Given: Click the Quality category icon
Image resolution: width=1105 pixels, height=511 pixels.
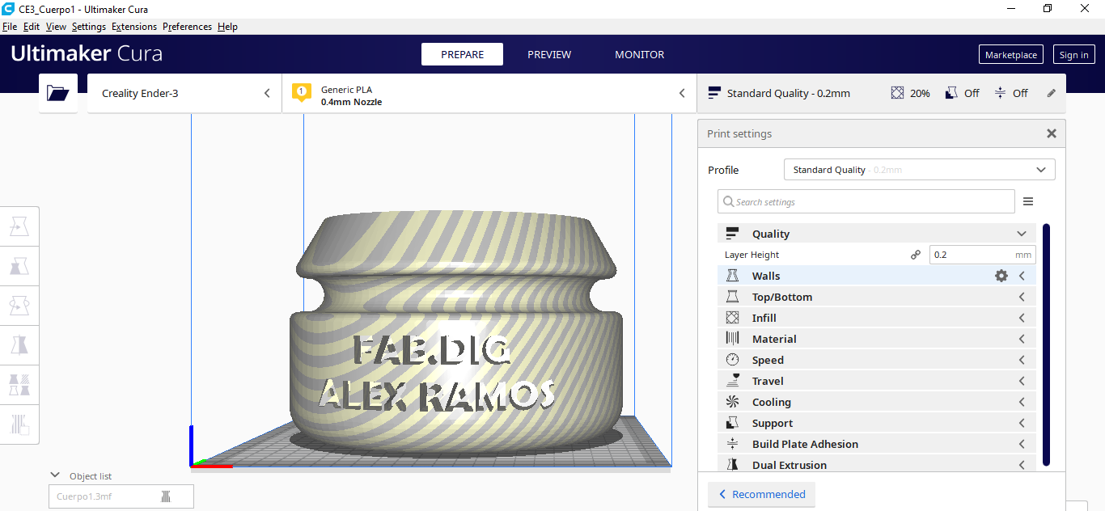Looking at the screenshot, I should (x=732, y=234).
